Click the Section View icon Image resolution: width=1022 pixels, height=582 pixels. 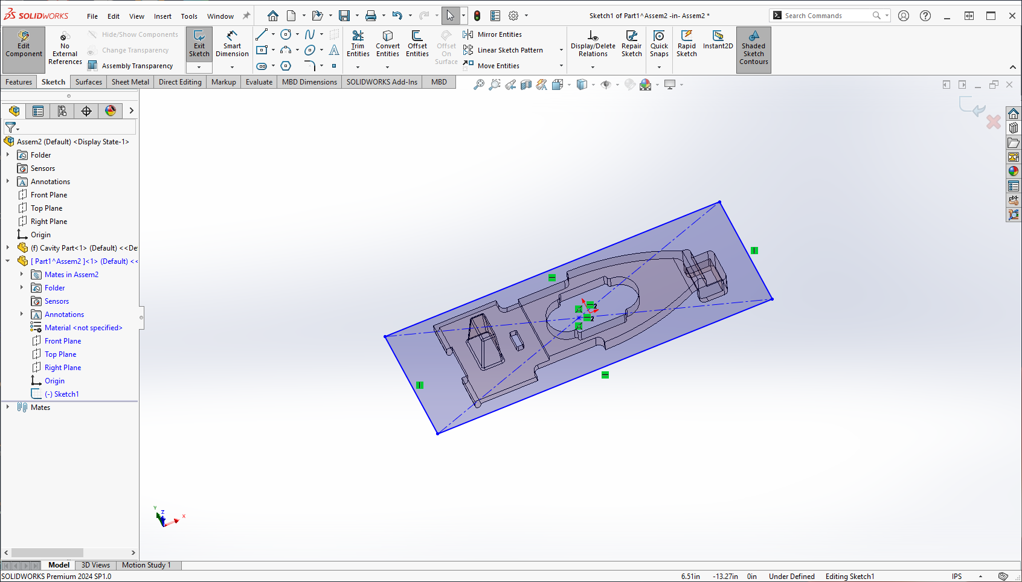[x=526, y=85]
